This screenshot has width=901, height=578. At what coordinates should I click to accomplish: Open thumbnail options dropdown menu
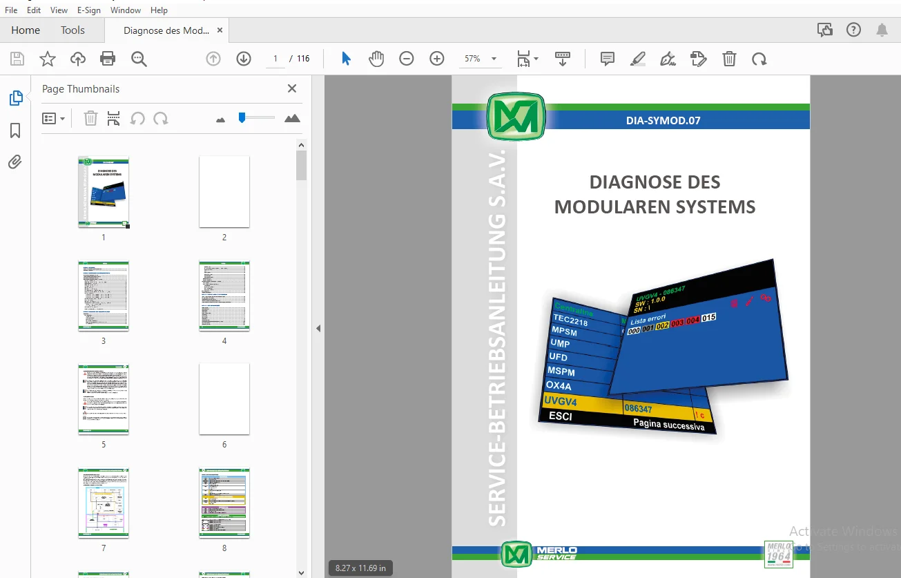[x=53, y=119]
